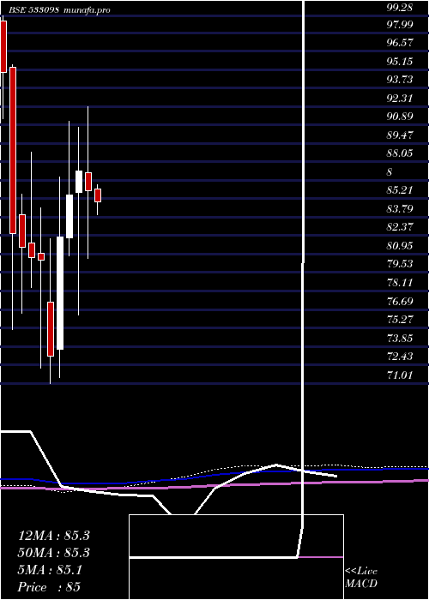
Task: Click the 78.11 price axis label
Action: pos(400,283)
